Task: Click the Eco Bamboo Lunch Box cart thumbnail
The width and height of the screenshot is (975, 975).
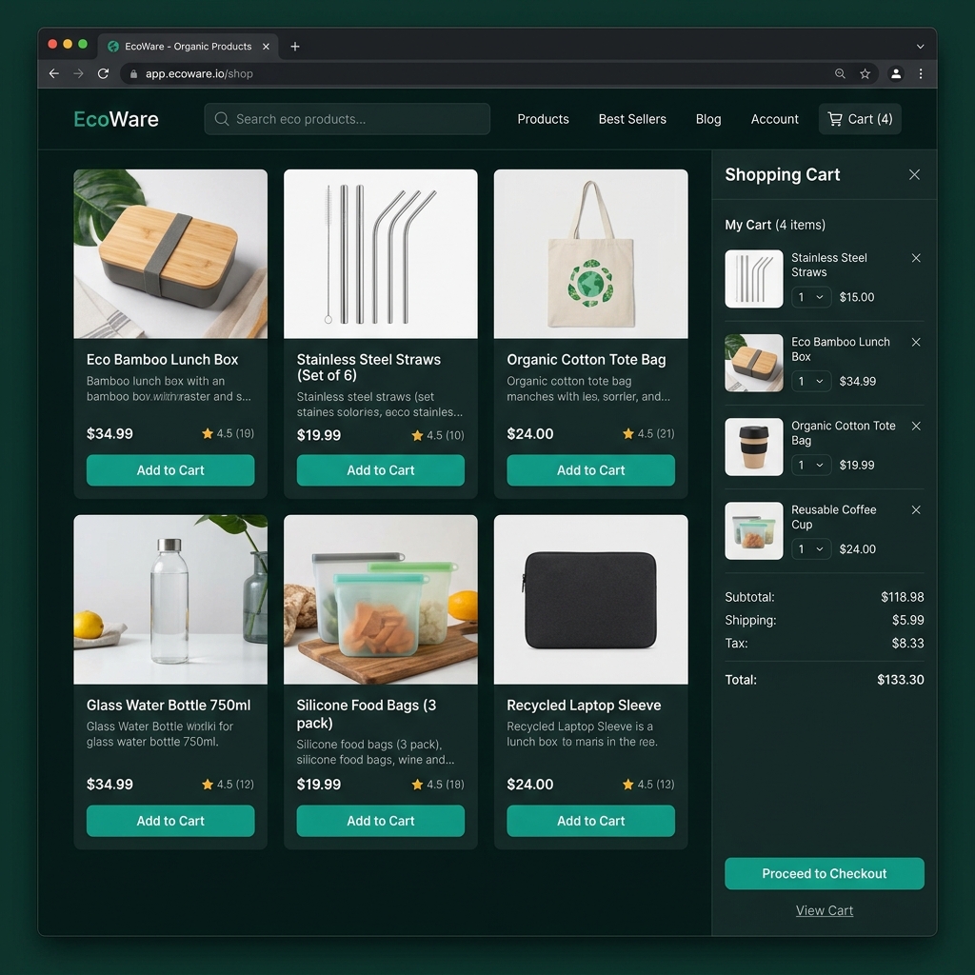Action: coord(754,363)
